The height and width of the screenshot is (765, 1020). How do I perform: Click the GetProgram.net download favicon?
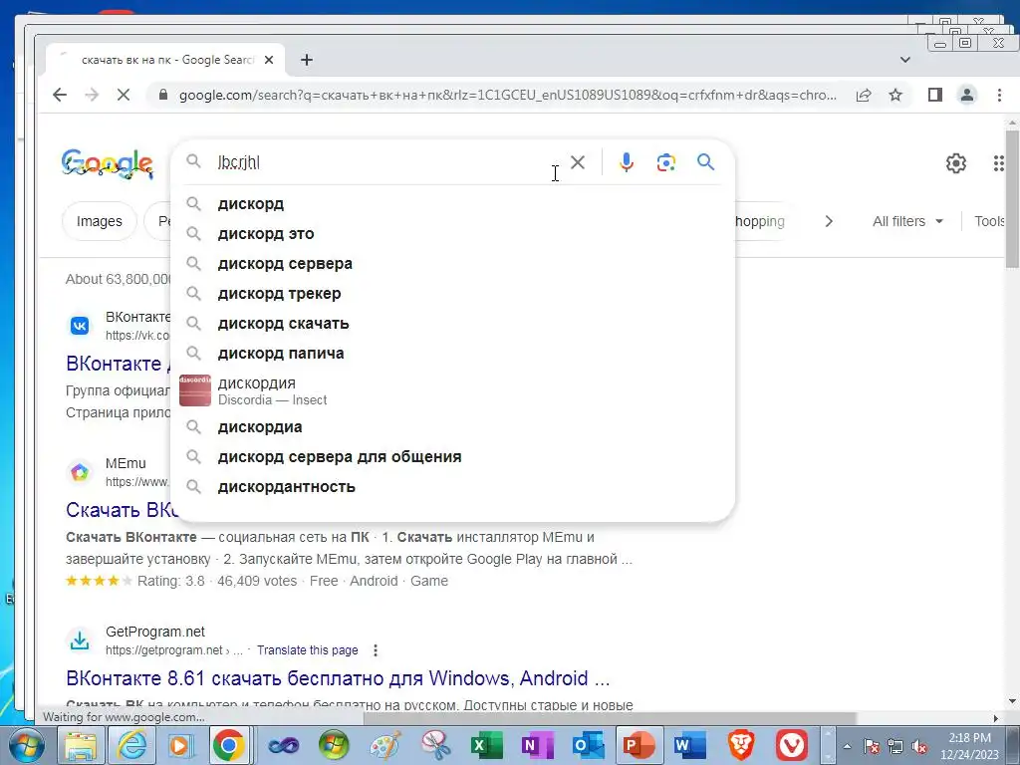point(80,640)
